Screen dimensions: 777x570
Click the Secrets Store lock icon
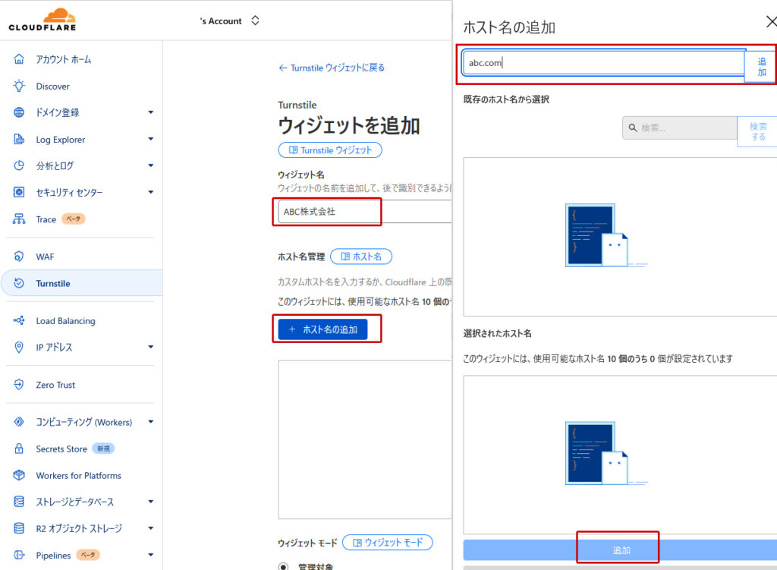[x=20, y=449]
